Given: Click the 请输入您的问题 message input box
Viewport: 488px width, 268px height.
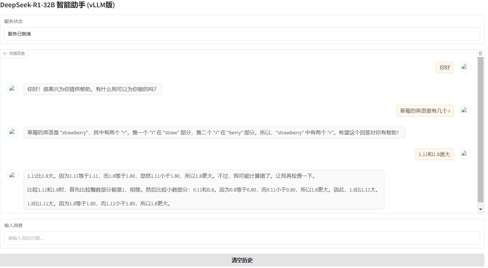Looking at the screenshot, I should pos(242,238).
